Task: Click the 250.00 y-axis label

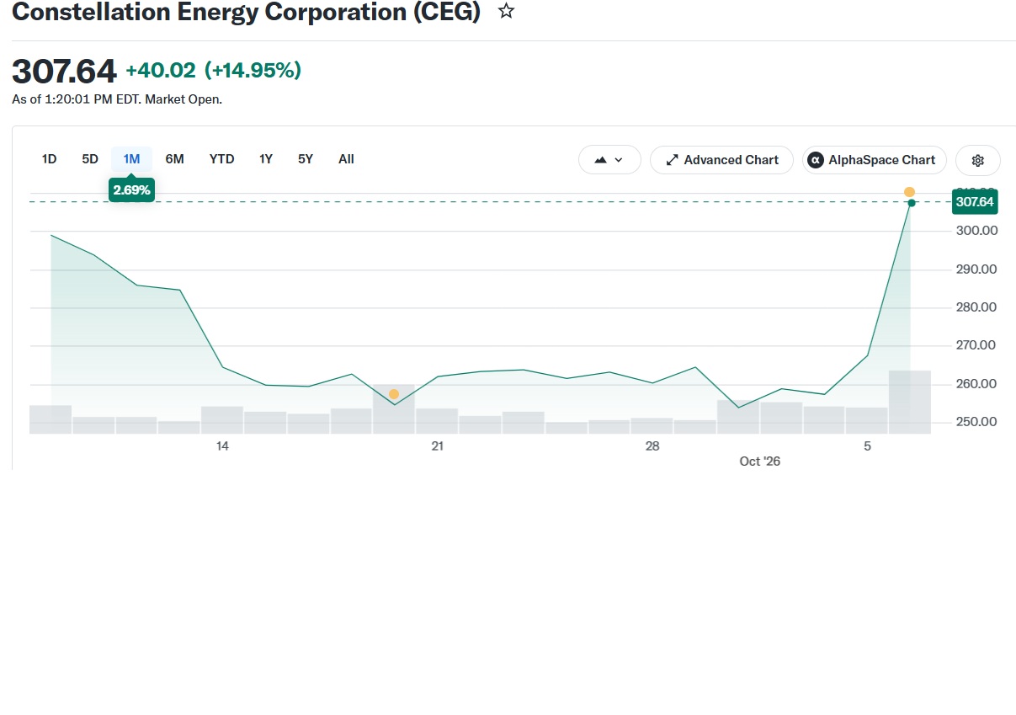Action: pyautogui.click(x=976, y=422)
